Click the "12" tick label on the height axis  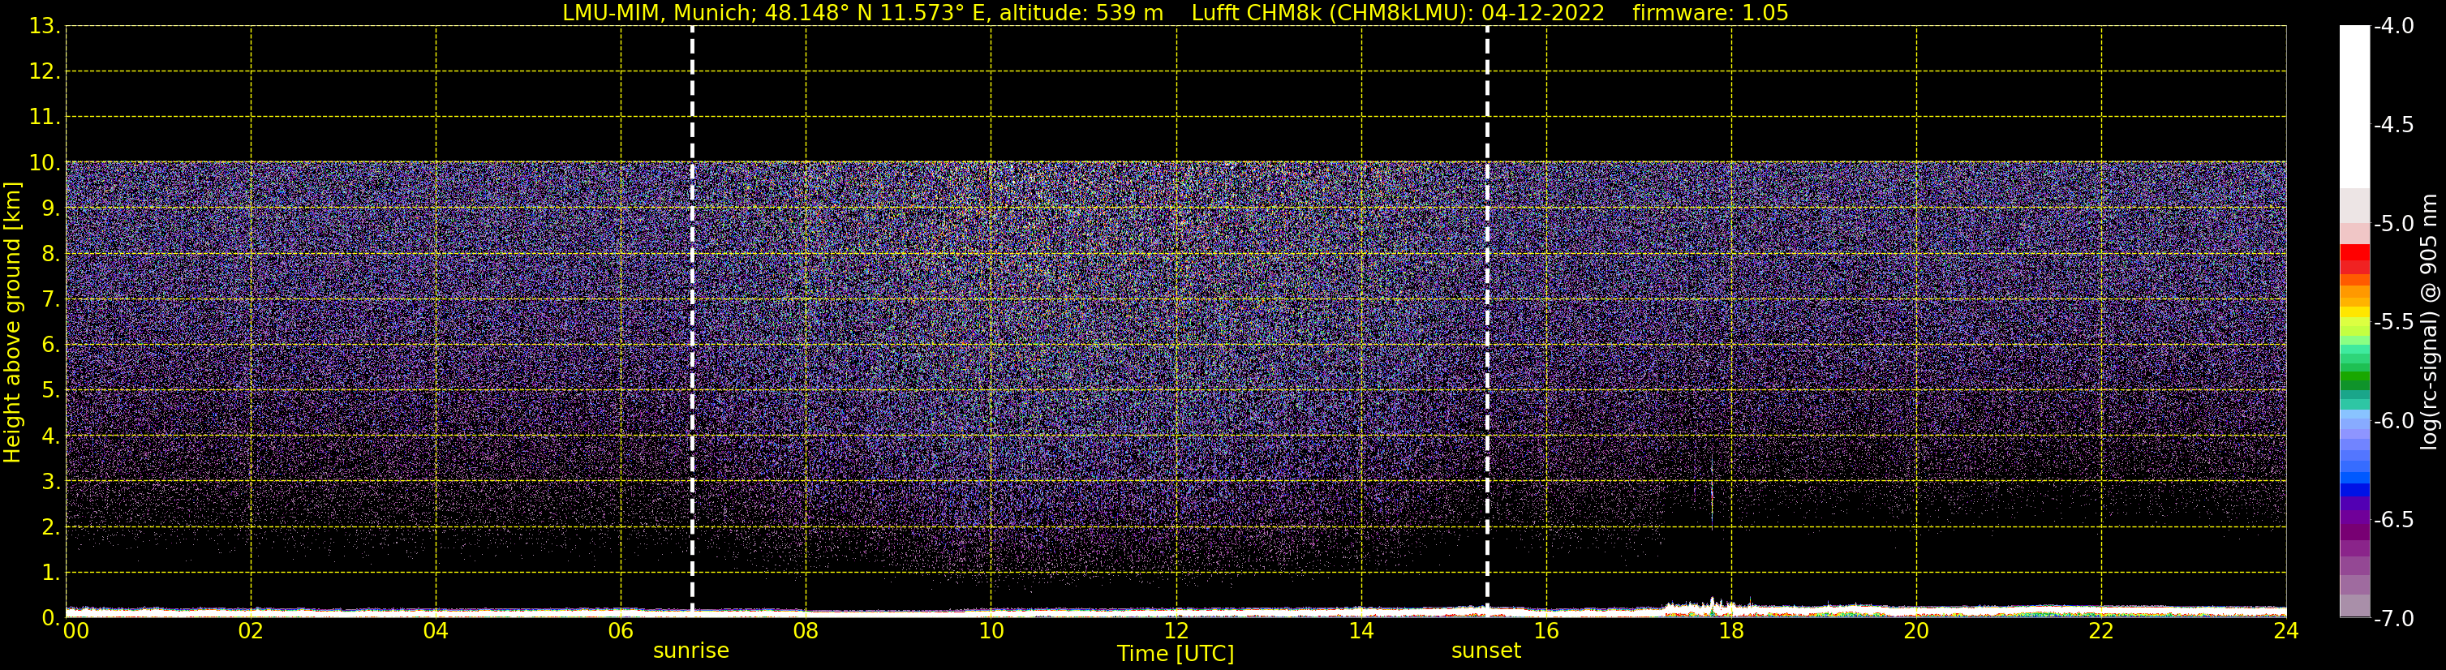click(44, 71)
